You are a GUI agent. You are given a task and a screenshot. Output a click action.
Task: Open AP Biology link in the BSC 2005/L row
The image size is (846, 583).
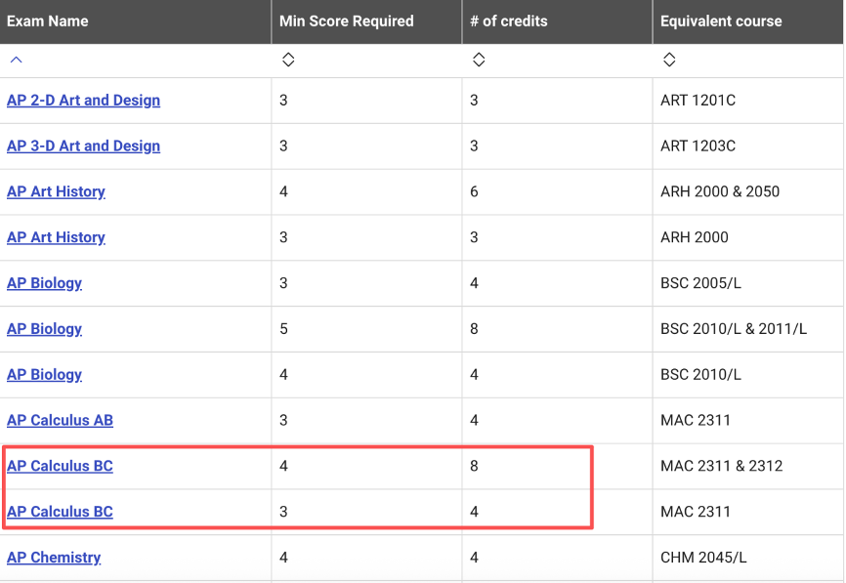pos(44,283)
